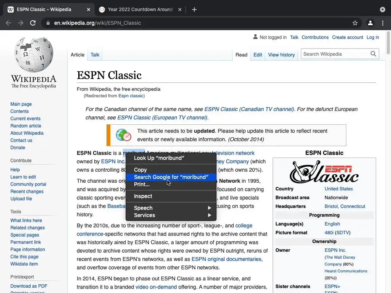Click Cite this page link
Image resolution: width=391 pixels, height=293 pixels.
coord(24,257)
